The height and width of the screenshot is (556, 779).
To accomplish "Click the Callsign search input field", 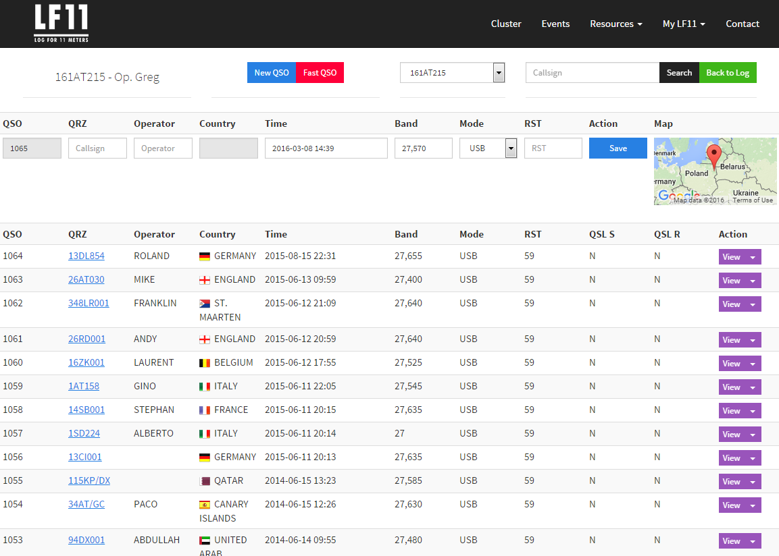I will coord(592,73).
